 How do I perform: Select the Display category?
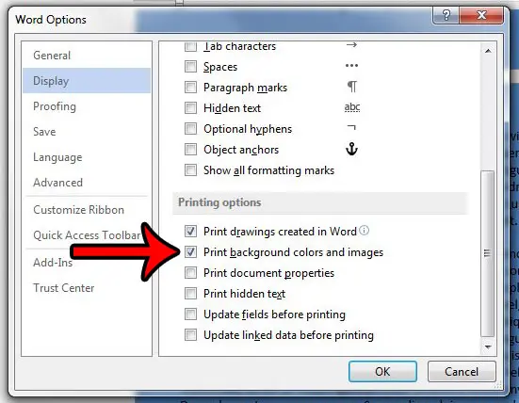(x=87, y=81)
